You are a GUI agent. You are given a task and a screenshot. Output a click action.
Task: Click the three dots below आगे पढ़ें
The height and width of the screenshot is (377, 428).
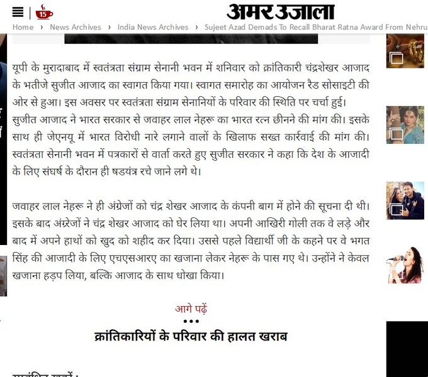tap(191, 322)
